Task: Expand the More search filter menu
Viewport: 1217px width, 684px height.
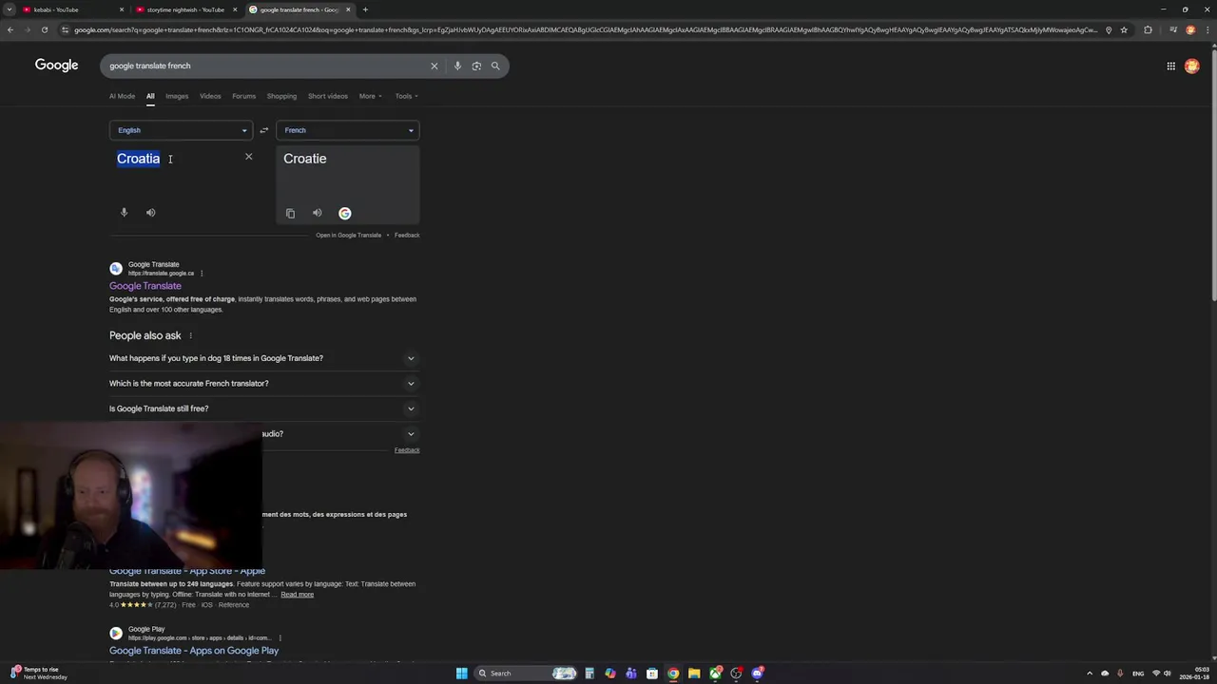Action: coord(370,96)
